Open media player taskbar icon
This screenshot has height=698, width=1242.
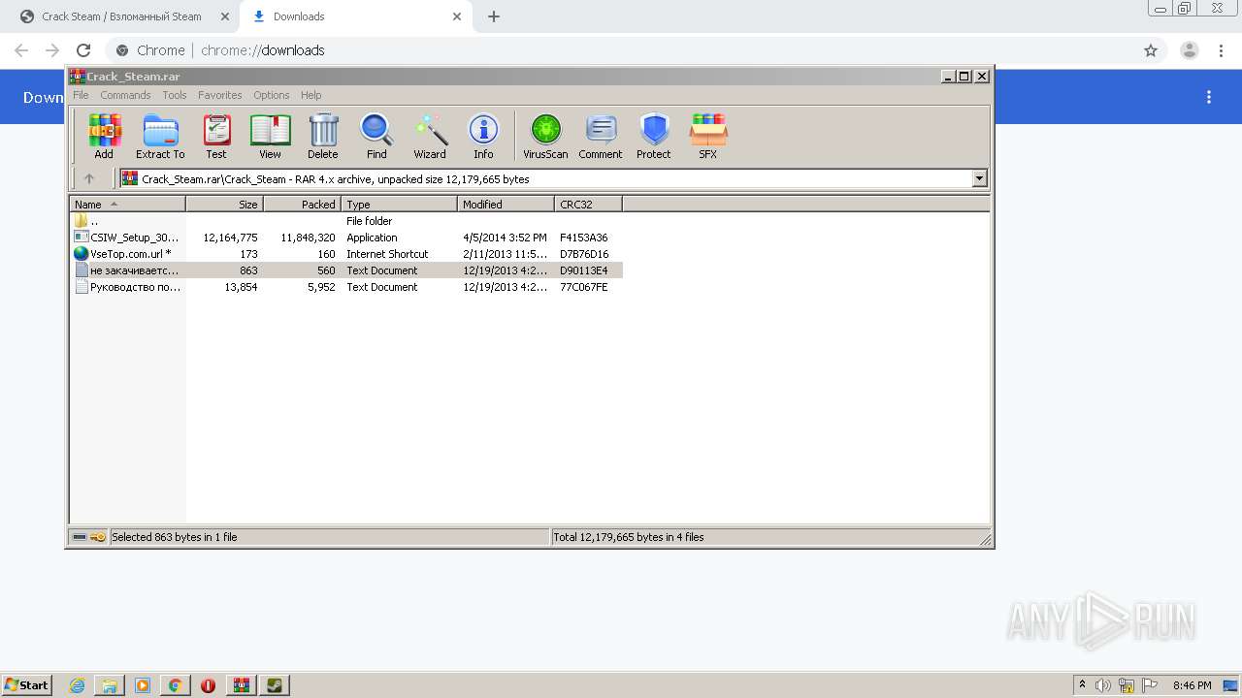click(143, 685)
